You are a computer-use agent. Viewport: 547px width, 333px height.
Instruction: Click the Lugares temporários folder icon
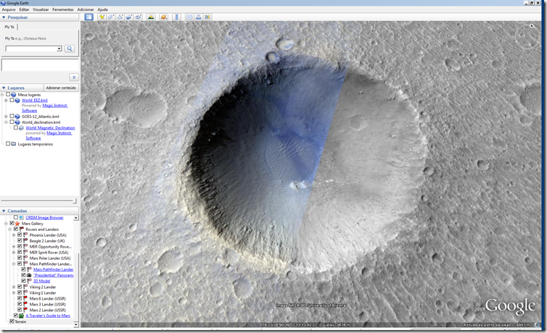[x=14, y=144]
